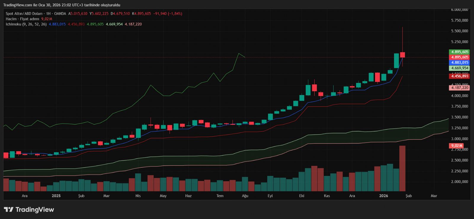
Task: Click the red 9,02 M volume tag
Action: (456, 146)
